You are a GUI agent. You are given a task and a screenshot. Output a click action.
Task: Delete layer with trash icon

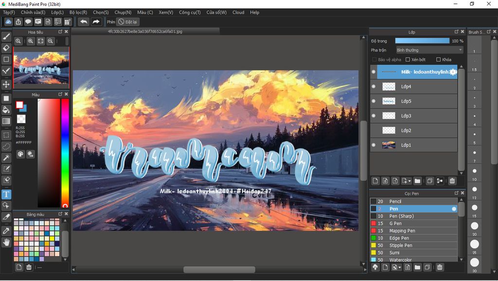(x=452, y=181)
